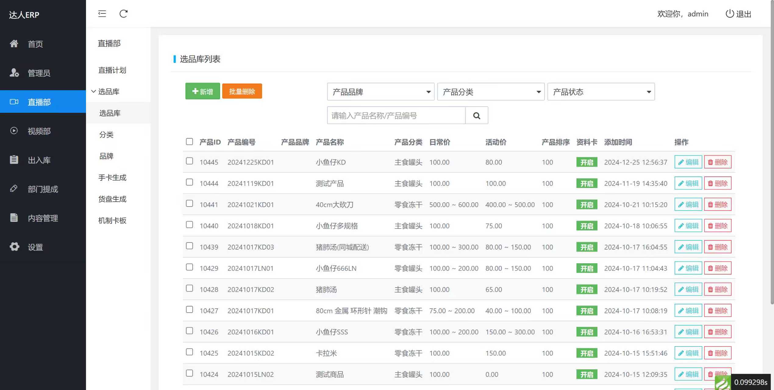Click the product name search field
Image resolution: width=774 pixels, height=390 pixels.
point(396,115)
